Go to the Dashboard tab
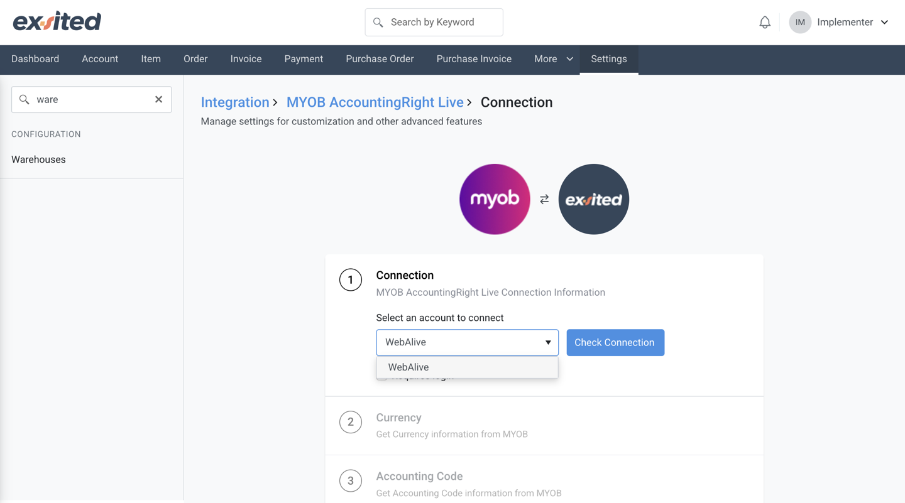Image resolution: width=905 pixels, height=503 pixels. tap(35, 59)
